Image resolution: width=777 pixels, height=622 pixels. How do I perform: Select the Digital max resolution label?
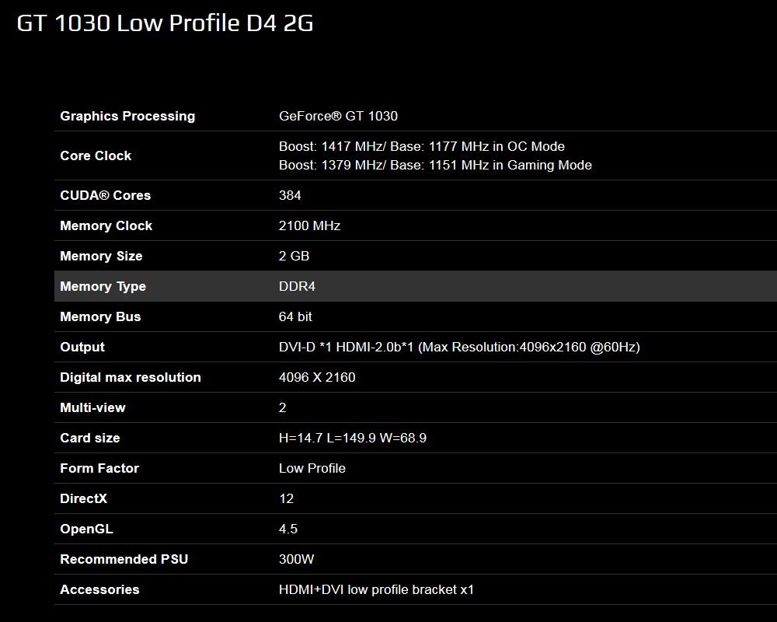click(131, 377)
